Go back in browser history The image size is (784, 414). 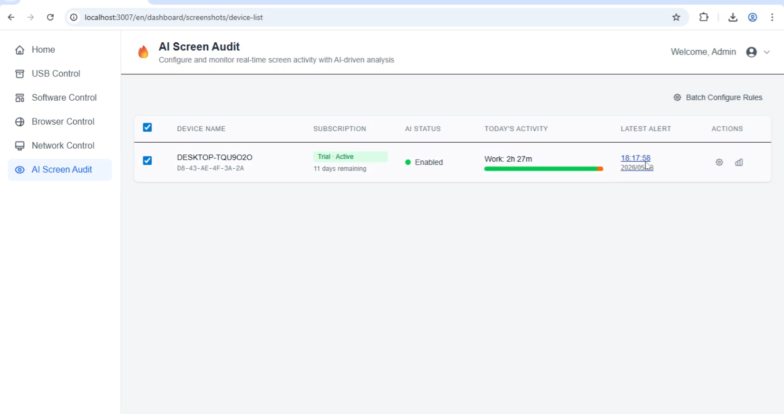point(11,18)
